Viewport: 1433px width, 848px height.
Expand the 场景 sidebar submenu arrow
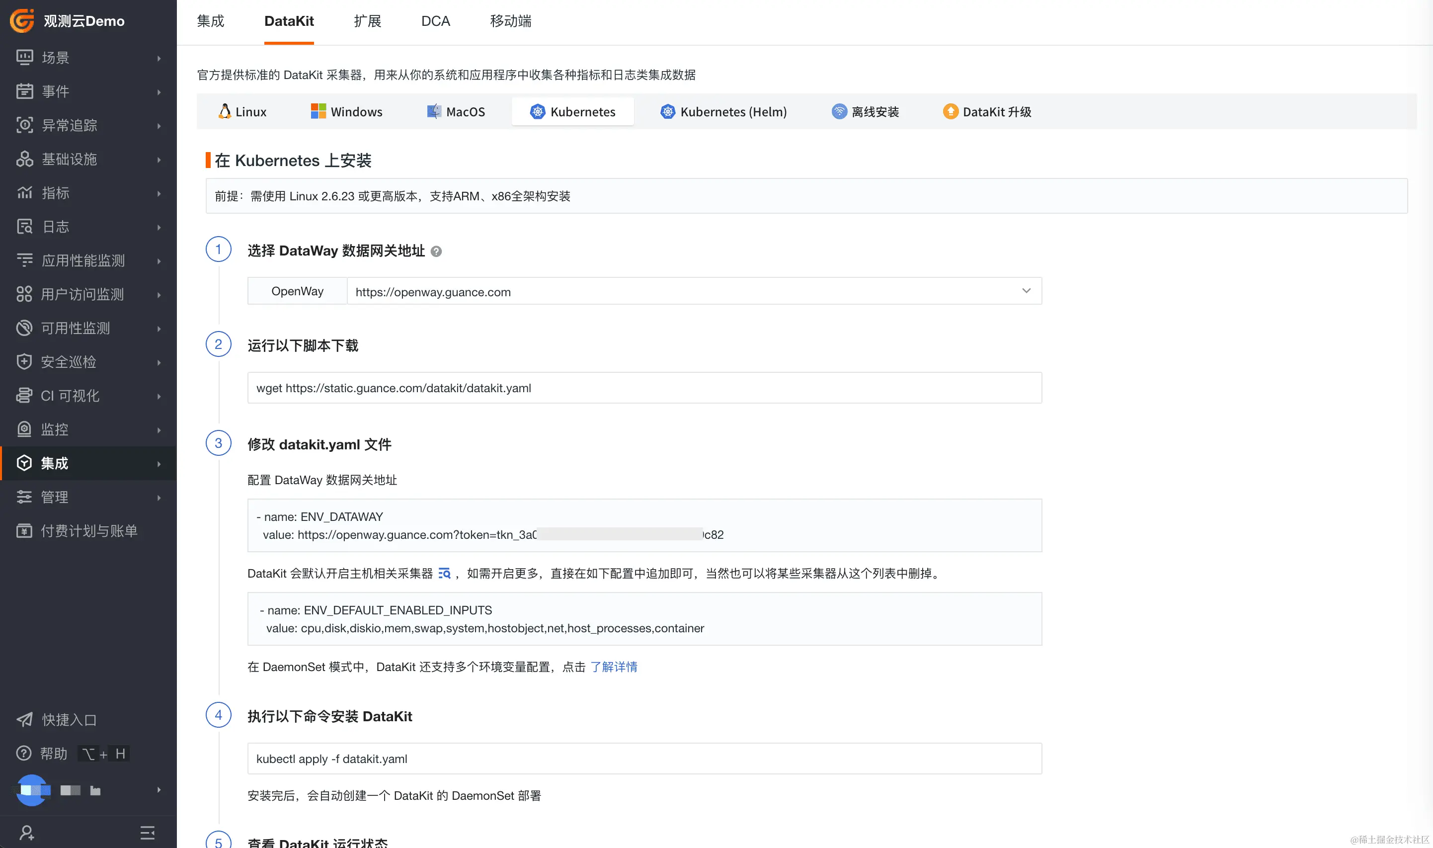[x=159, y=58]
